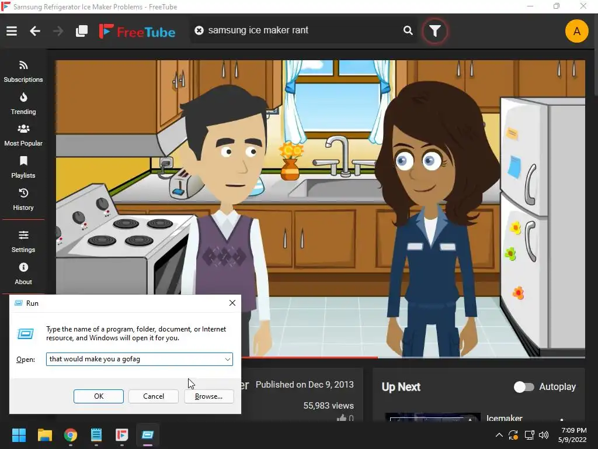Viewport: 598px width, 449px height.
Task: Click Browse... in the Run dialog
Action: [x=208, y=396]
